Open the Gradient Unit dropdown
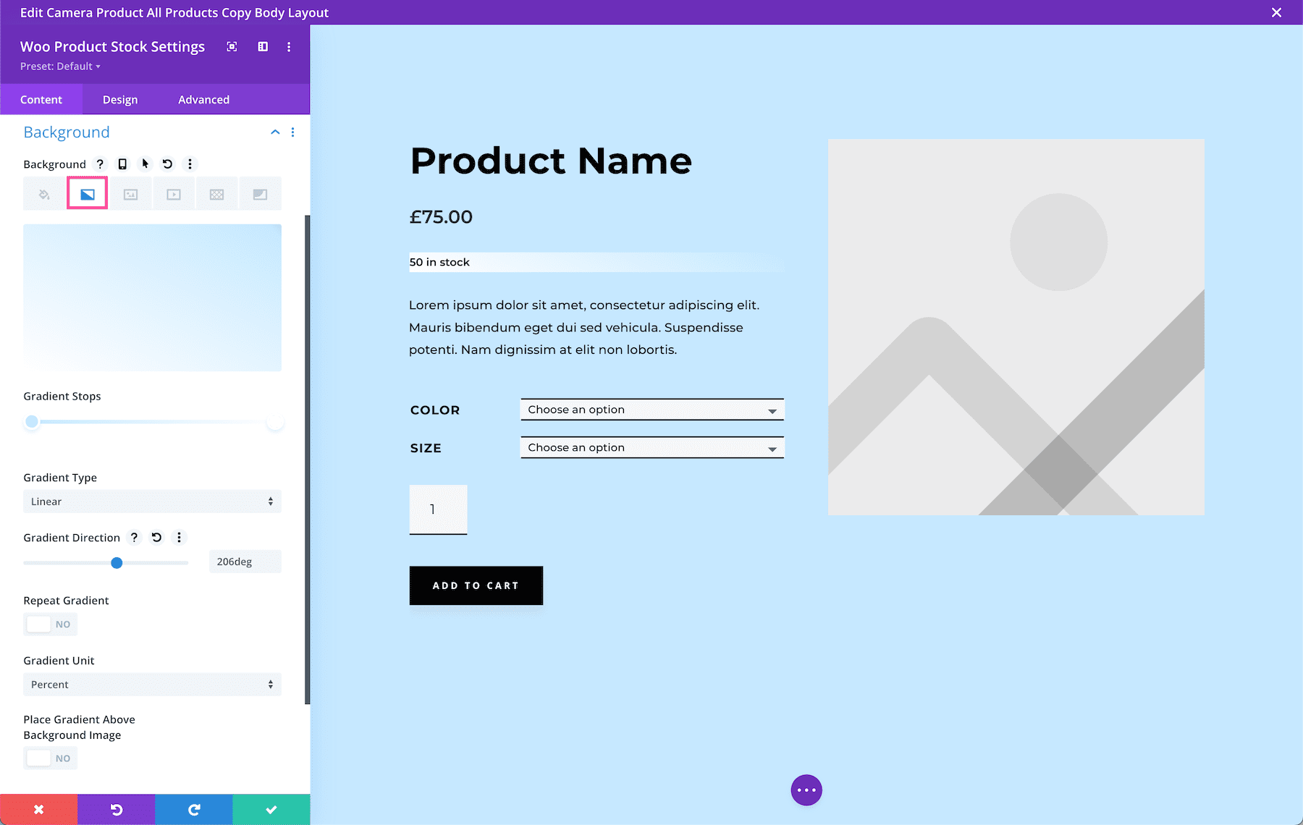 point(152,684)
